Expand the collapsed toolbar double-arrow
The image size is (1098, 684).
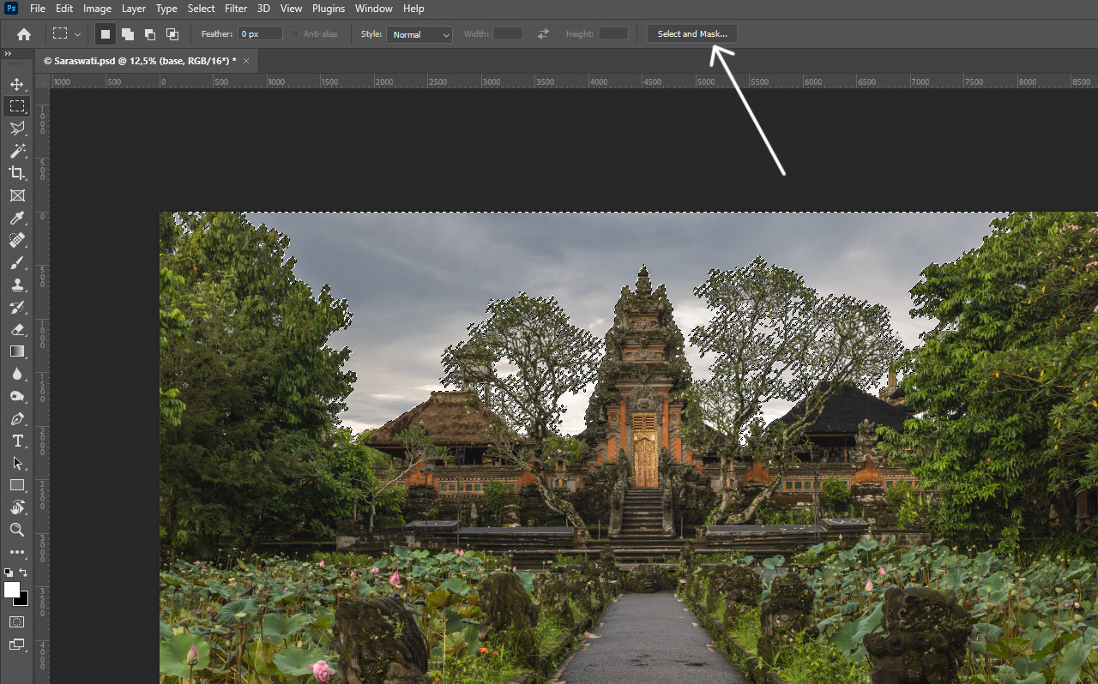click(8, 53)
